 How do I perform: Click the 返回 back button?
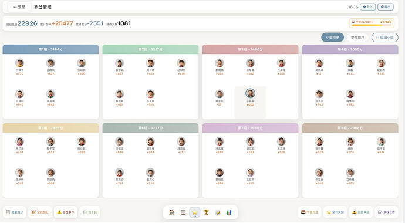pyautogui.click(x=19, y=7)
